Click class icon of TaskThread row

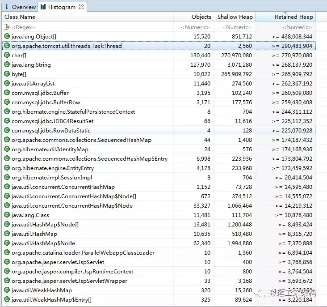7,46
